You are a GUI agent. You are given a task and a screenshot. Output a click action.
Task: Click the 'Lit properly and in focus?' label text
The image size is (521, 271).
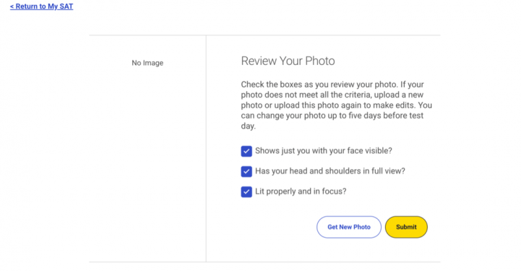pyautogui.click(x=301, y=192)
